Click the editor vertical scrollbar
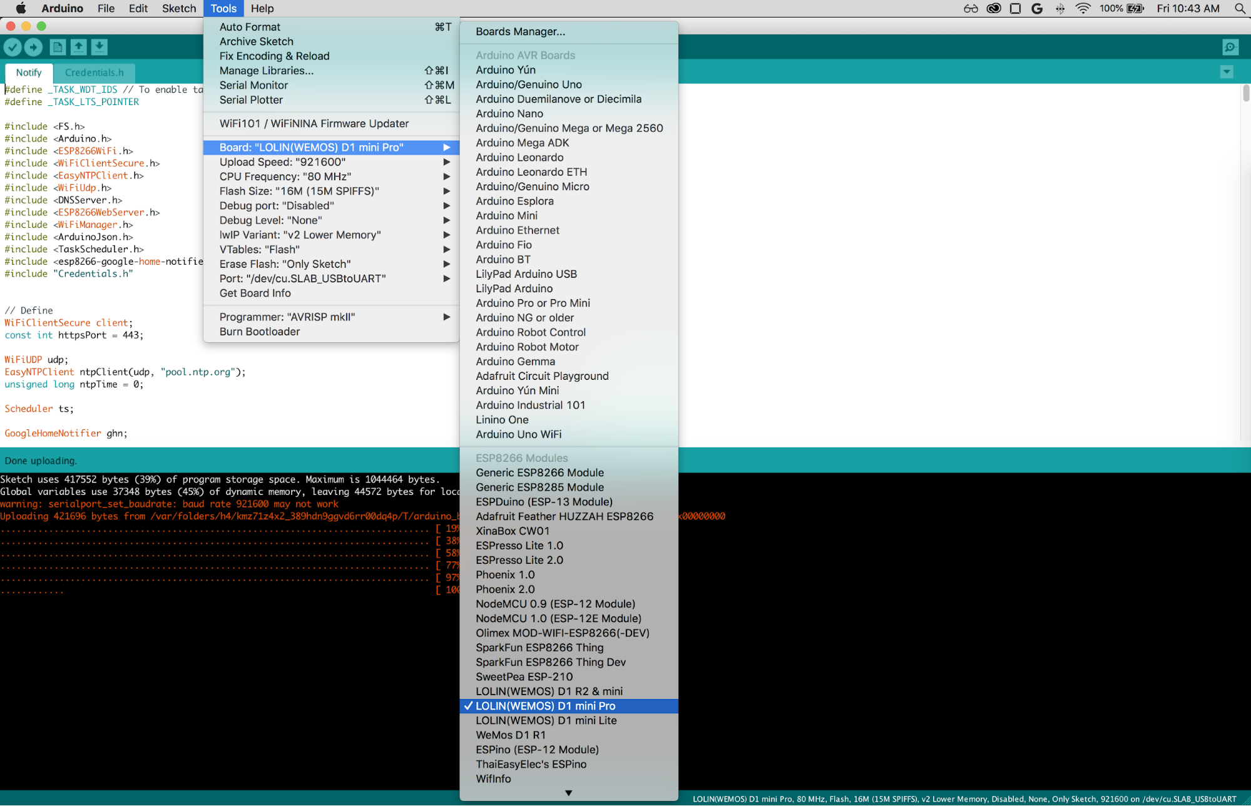The height and width of the screenshot is (806, 1251). [1245, 94]
